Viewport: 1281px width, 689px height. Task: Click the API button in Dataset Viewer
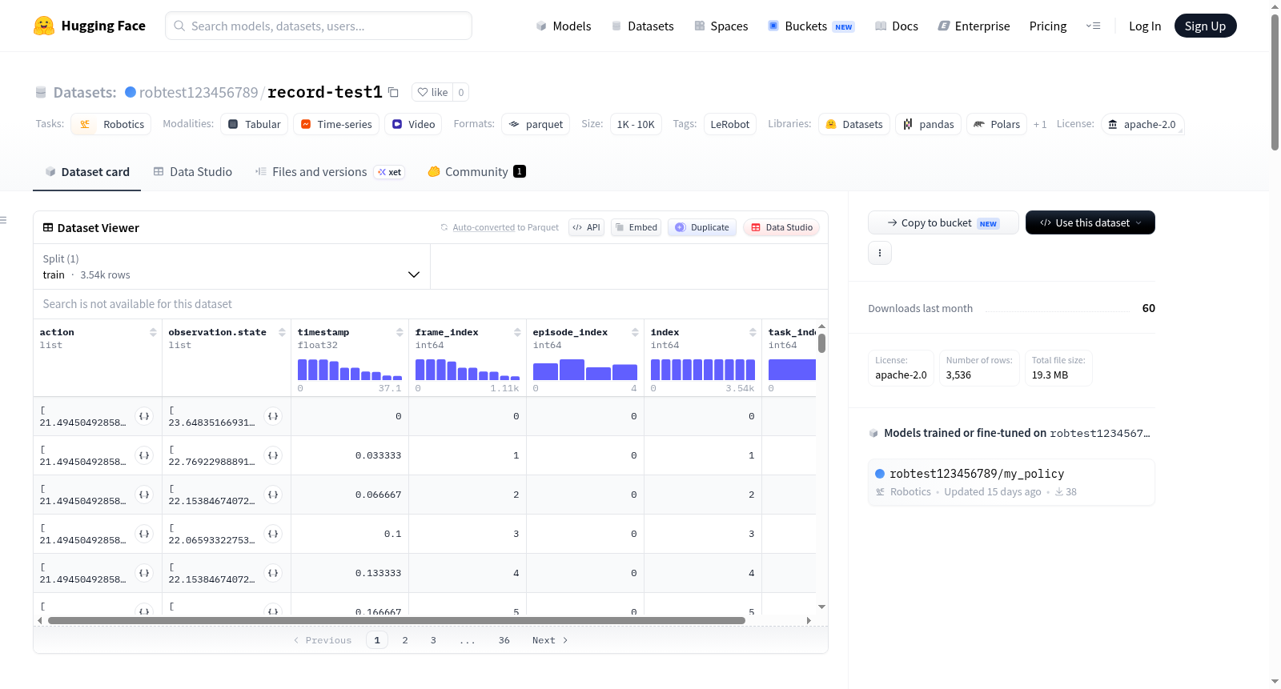pyautogui.click(x=586, y=227)
